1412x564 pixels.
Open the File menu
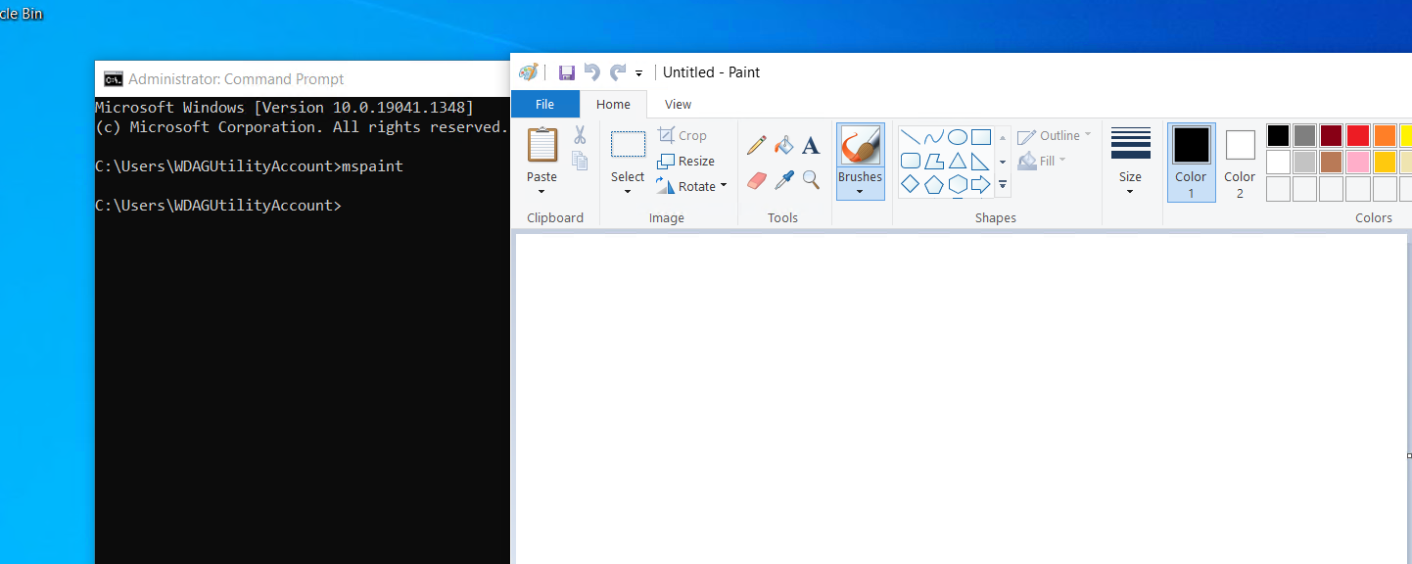(x=544, y=105)
